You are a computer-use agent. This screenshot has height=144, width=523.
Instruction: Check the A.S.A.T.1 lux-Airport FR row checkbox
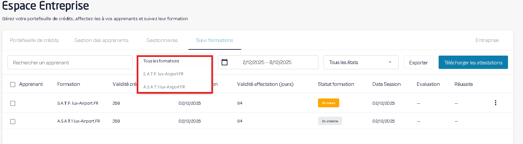click(x=13, y=122)
